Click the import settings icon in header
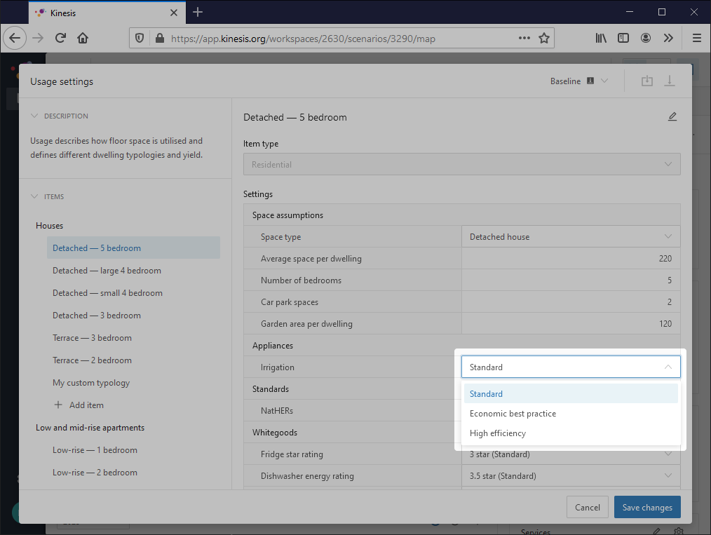The image size is (711, 535). coord(647,81)
